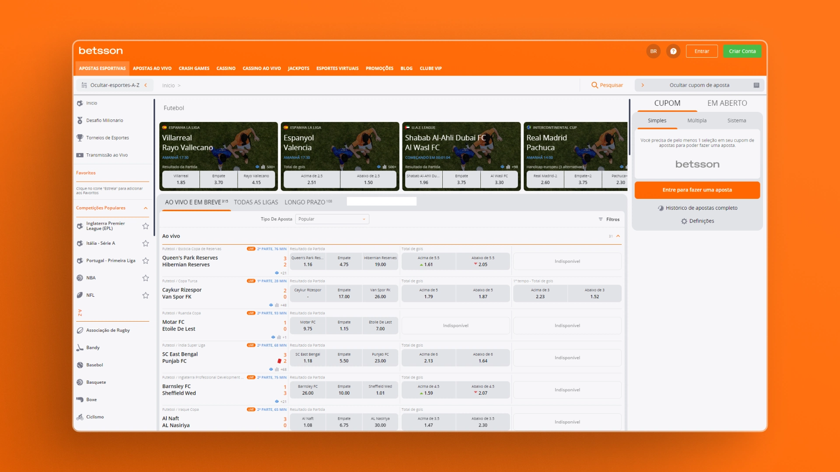Hide the bet slip via the Ocultar cupom arrow
Viewport: 840px width, 472px height.
643,85
